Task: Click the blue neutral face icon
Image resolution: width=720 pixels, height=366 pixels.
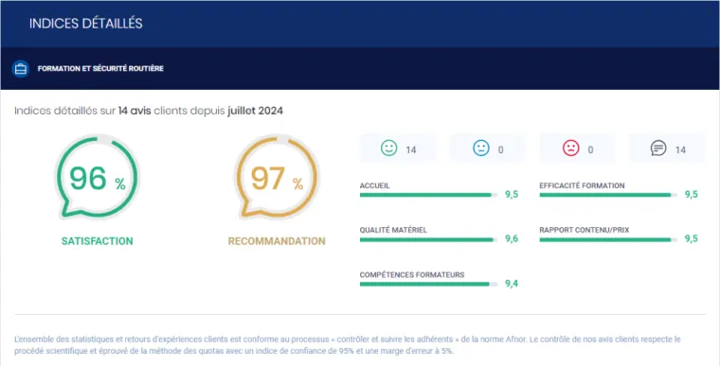Action: coord(480,148)
